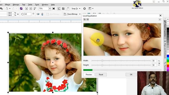Adjust the Width slider handle
This screenshot has height=95, width=169.
coord(102,61)
